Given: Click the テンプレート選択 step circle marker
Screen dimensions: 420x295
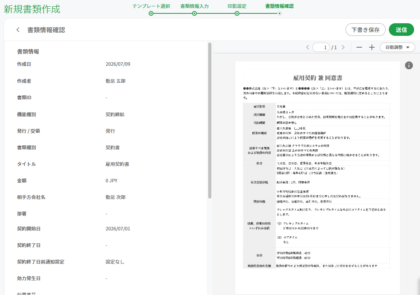Looking at the screenshot, I should coord(151,13).
